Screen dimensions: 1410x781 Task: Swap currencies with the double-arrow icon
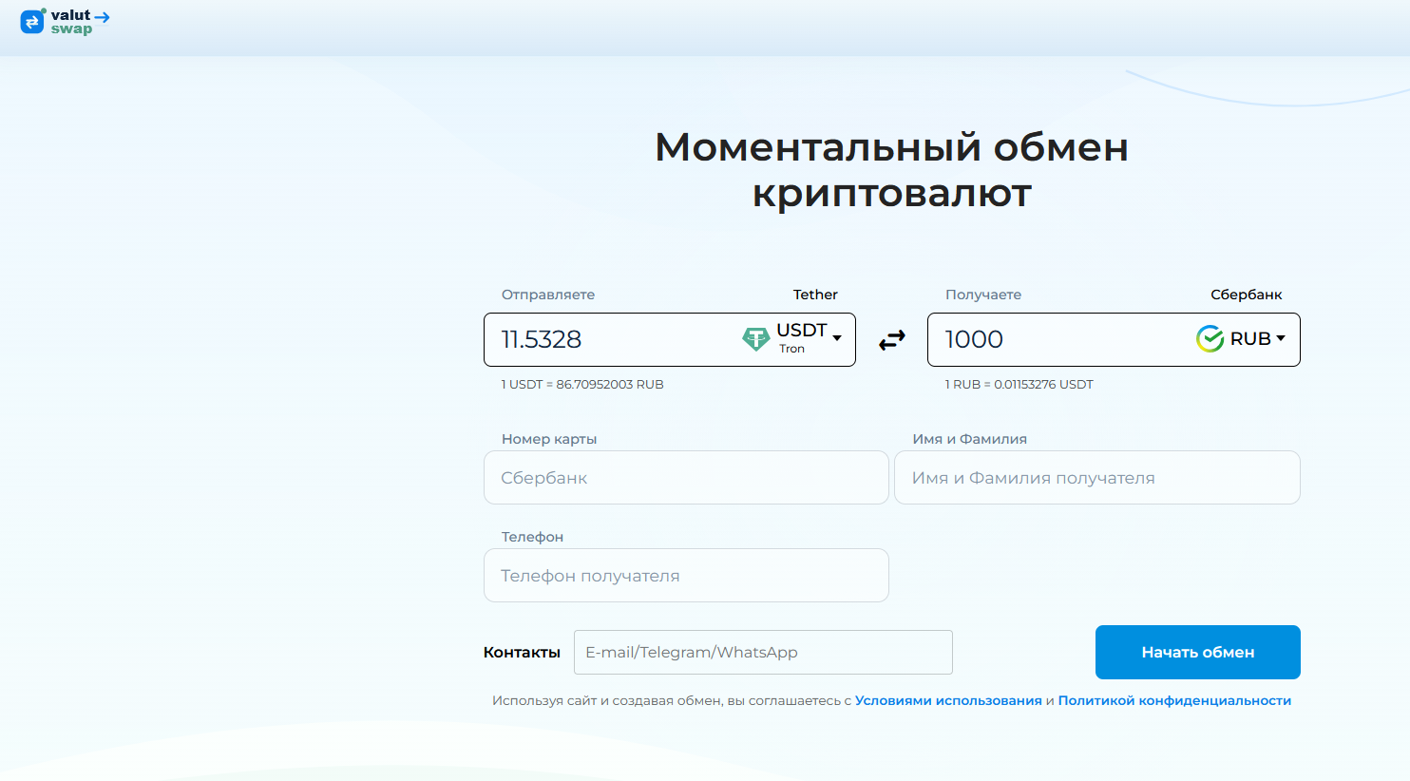pyautogui.click(x=891, y=340)
